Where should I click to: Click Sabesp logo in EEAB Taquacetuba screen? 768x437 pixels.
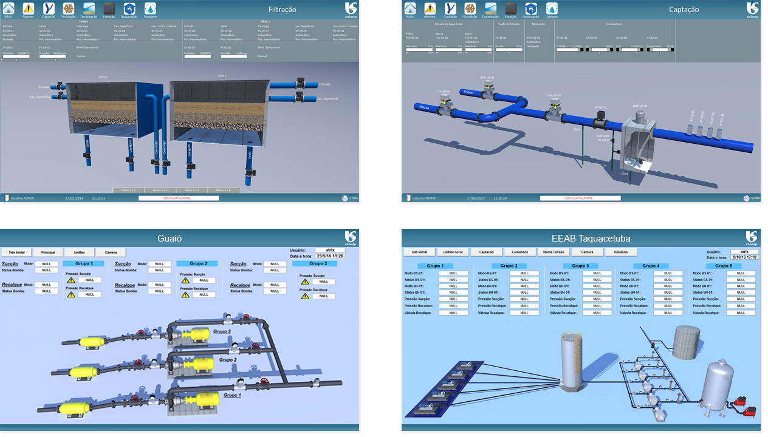click(752, 238)
